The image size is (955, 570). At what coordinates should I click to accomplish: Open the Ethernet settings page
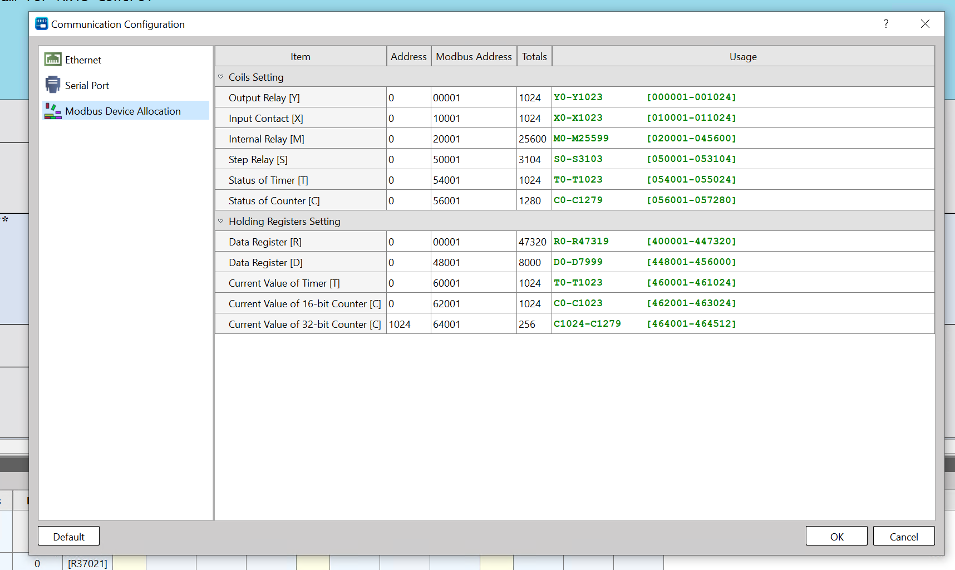click(x=83, y=60)
